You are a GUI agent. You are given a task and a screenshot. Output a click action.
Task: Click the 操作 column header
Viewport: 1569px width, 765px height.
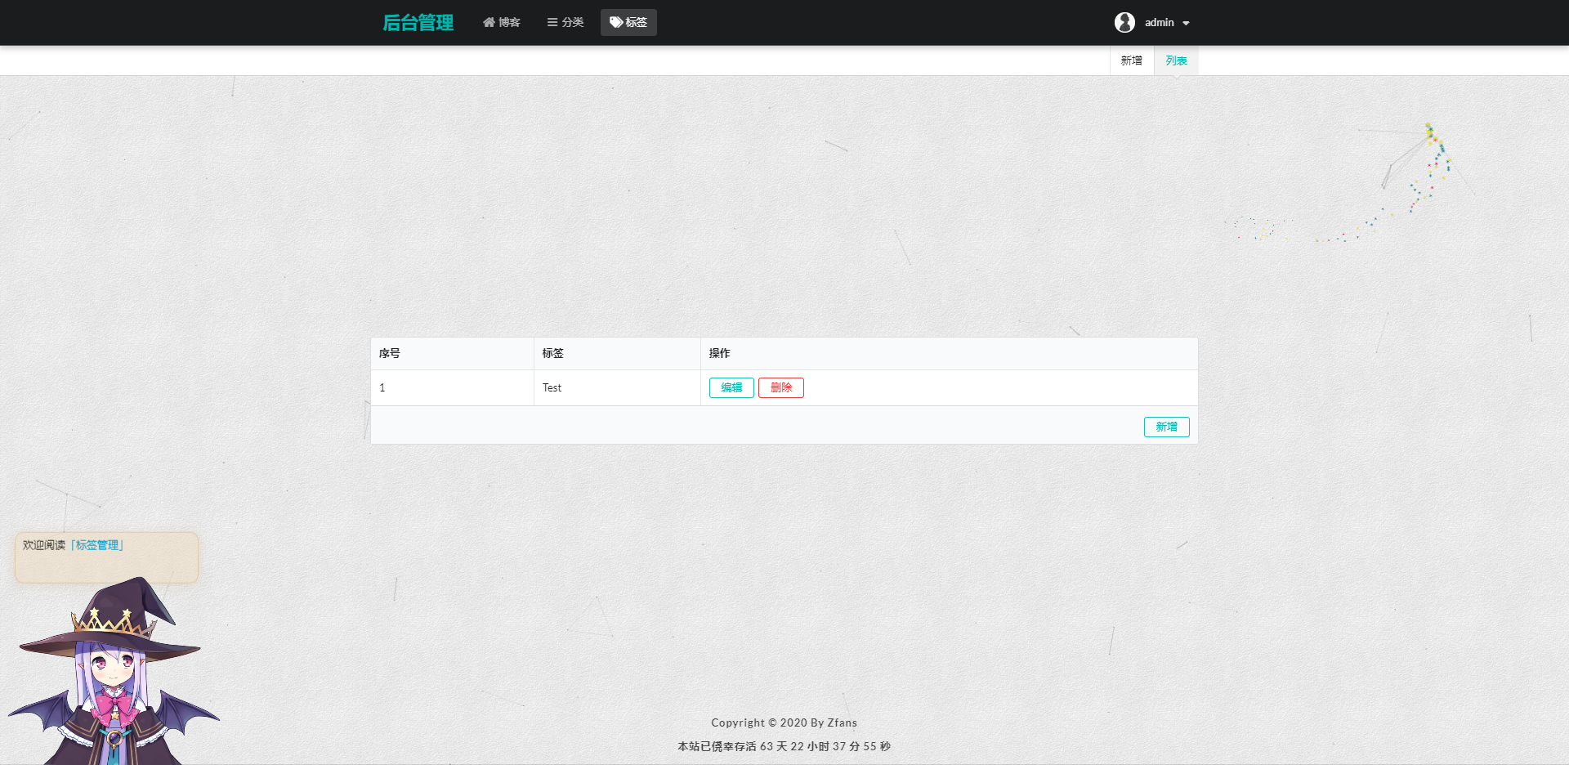click(719, 354)
